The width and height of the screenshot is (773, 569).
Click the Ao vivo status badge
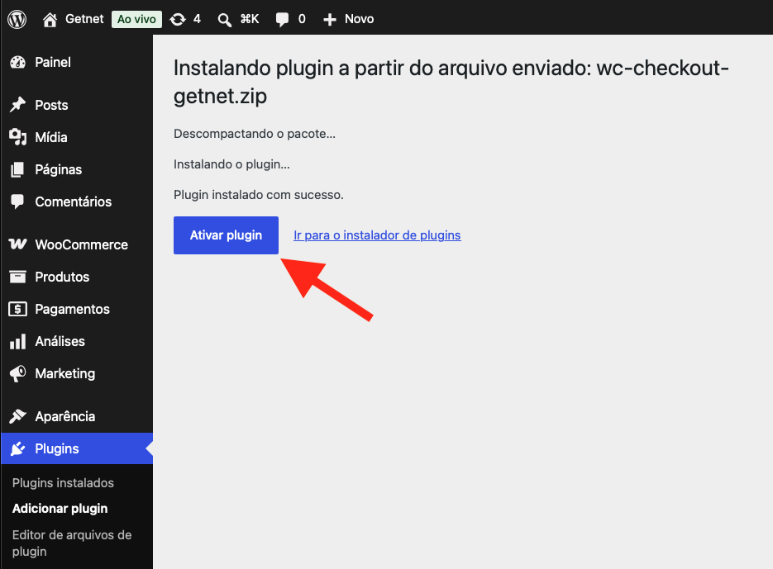tap(136, 19)
